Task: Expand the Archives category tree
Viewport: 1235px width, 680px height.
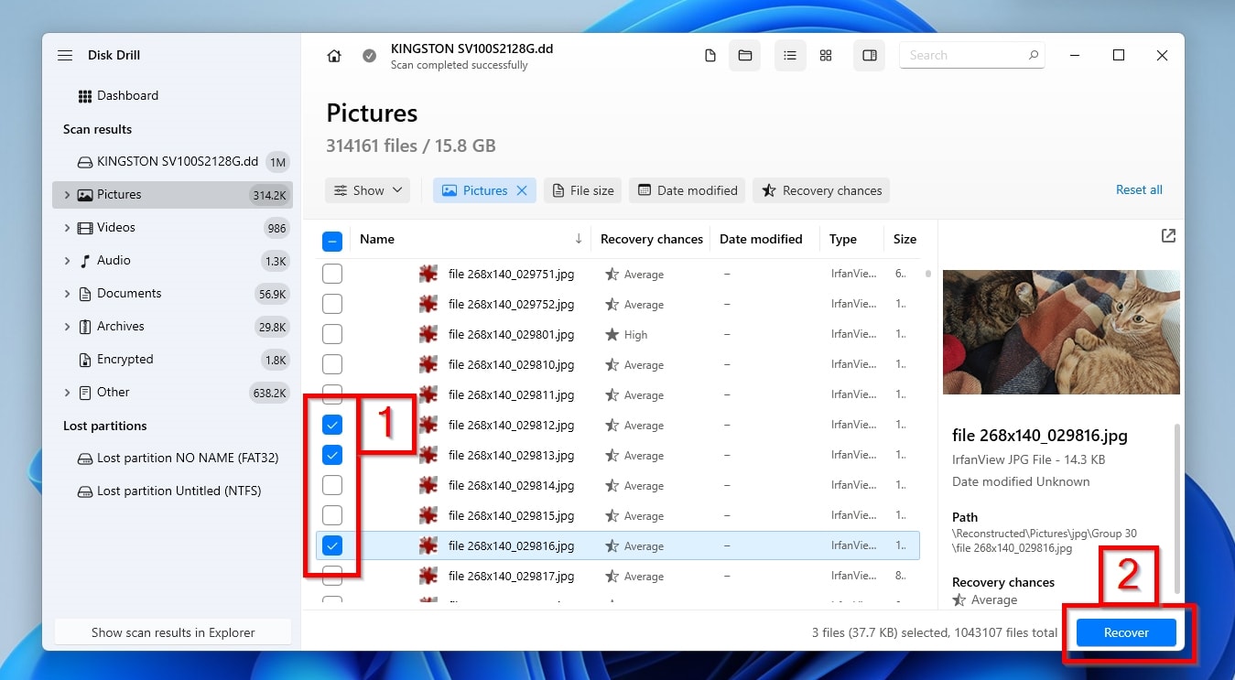Action: pyautogui.click(x=67, y=327)
